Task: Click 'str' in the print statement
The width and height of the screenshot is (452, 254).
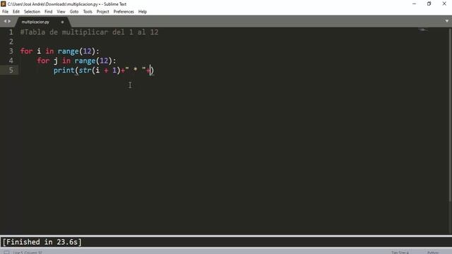Action: pos(85,71)
